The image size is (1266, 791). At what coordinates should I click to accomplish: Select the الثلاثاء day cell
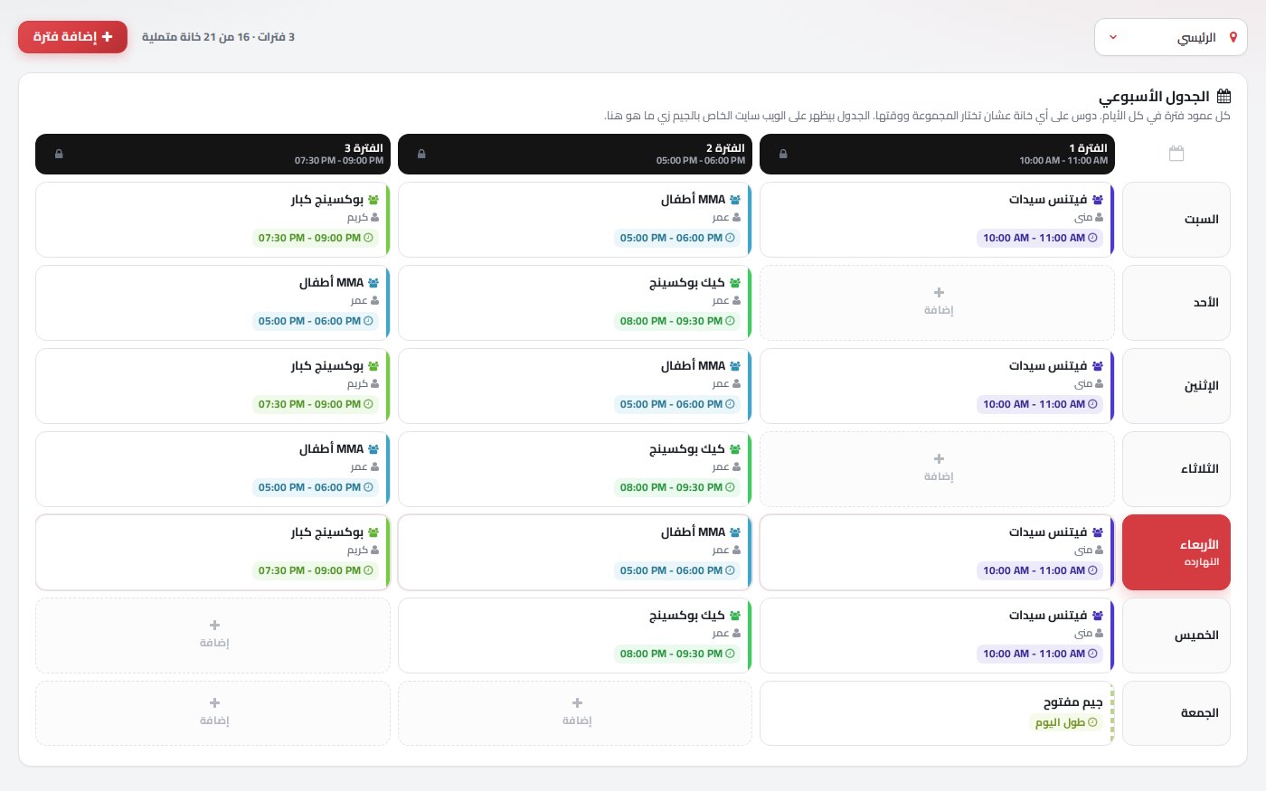click(1176, 469)
